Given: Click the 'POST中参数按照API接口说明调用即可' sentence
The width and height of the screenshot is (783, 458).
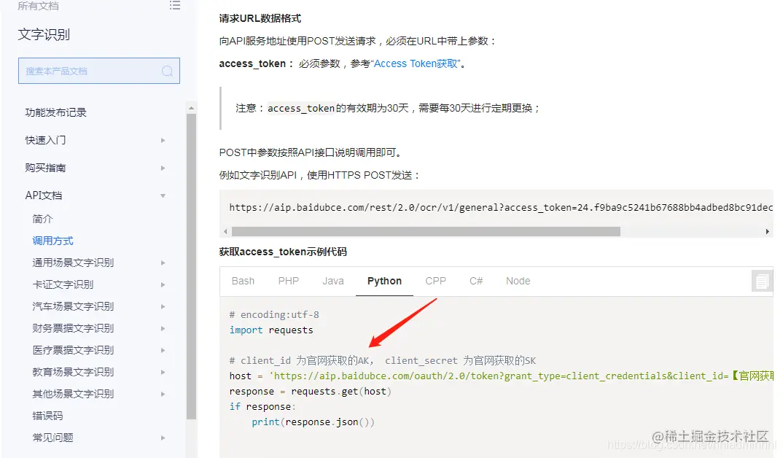Looking at the screenshot, I should [x=311, y=152].
